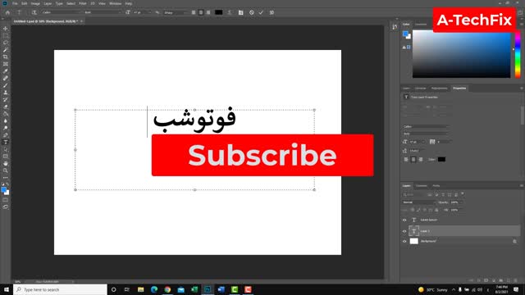Click the Home icon in options bar
The image size is (525, 295).
(7, 12)
